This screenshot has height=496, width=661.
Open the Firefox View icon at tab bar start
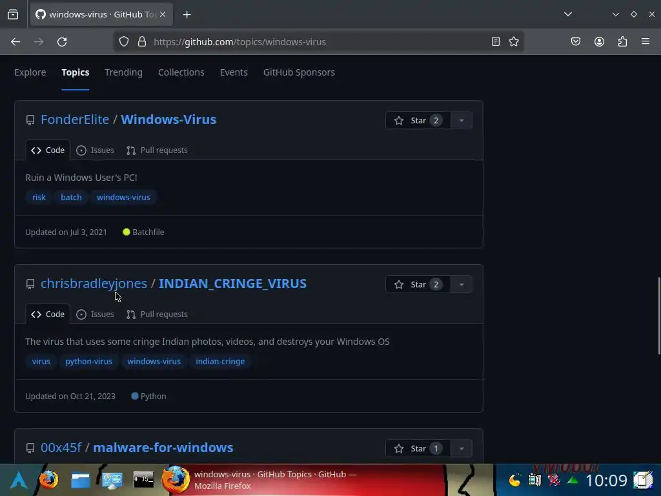13,14
